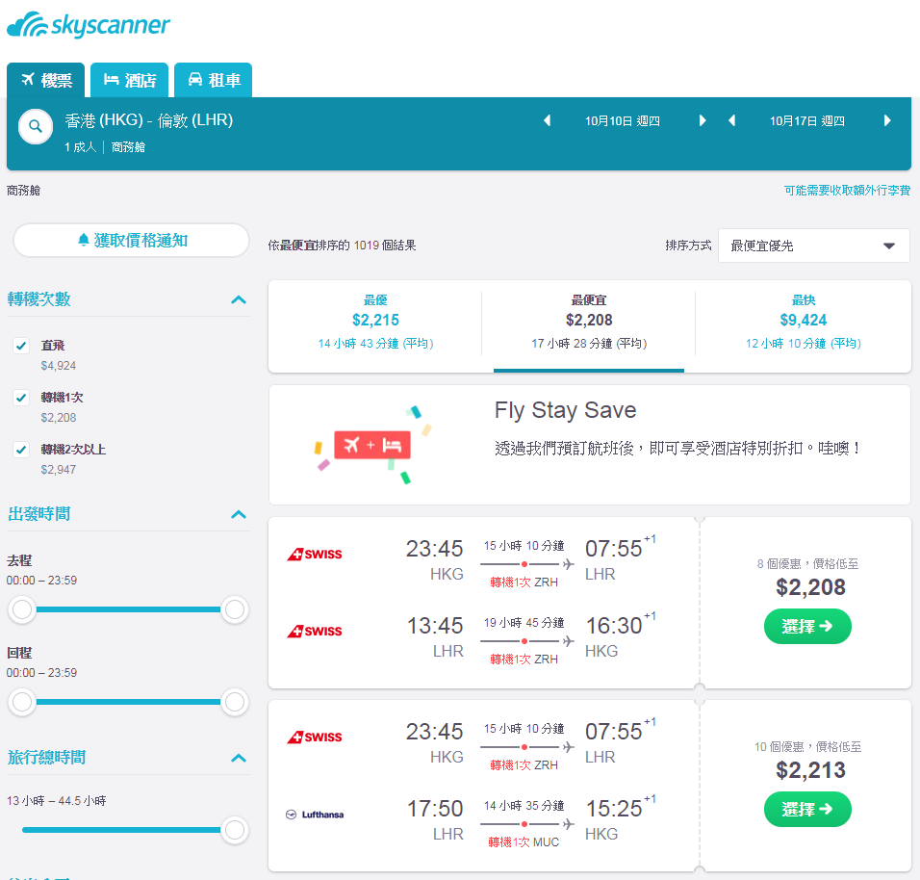Viewport: 920px width, 880px height.
Task: Toggle the 直飛 direct flights checkbox
Action: pyautogui.click(x=21, y=346)
